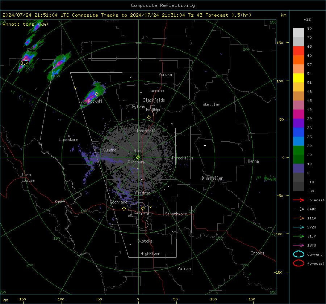
Task: Click the white 04DK arrow legend icon
Action: tap(298, 209)
